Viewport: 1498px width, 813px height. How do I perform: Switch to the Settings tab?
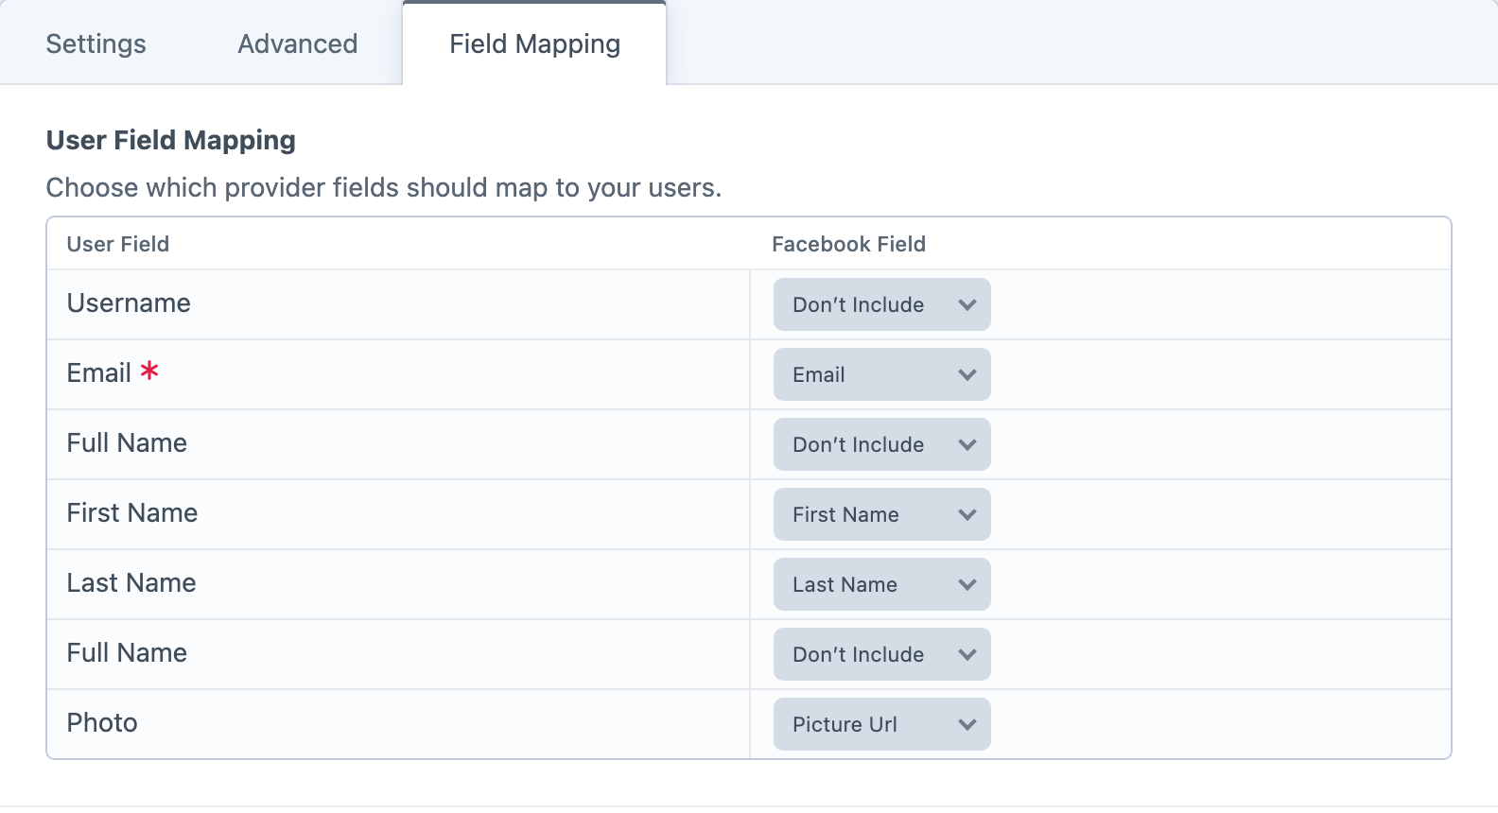(x=96, y=43)
